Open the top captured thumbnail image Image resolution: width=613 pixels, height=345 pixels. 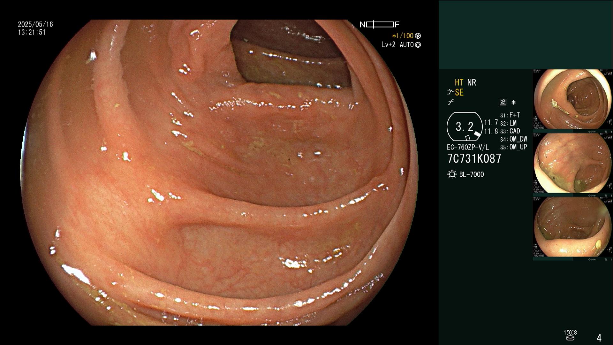[573, 99]
